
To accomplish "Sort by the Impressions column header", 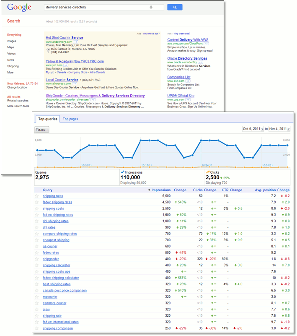I will (x=161, y=190).
